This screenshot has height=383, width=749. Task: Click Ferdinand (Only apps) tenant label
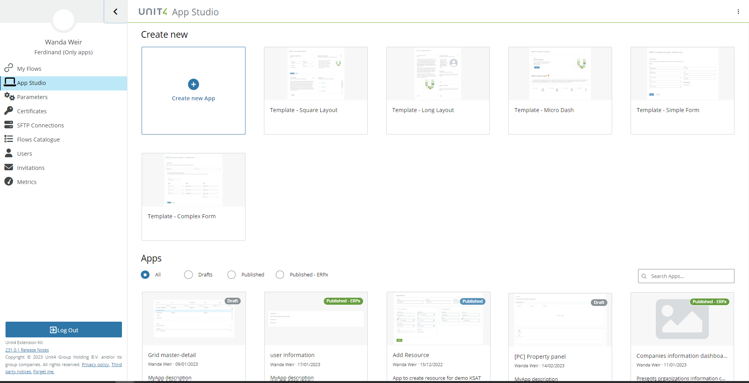click(x=63, y=52)
